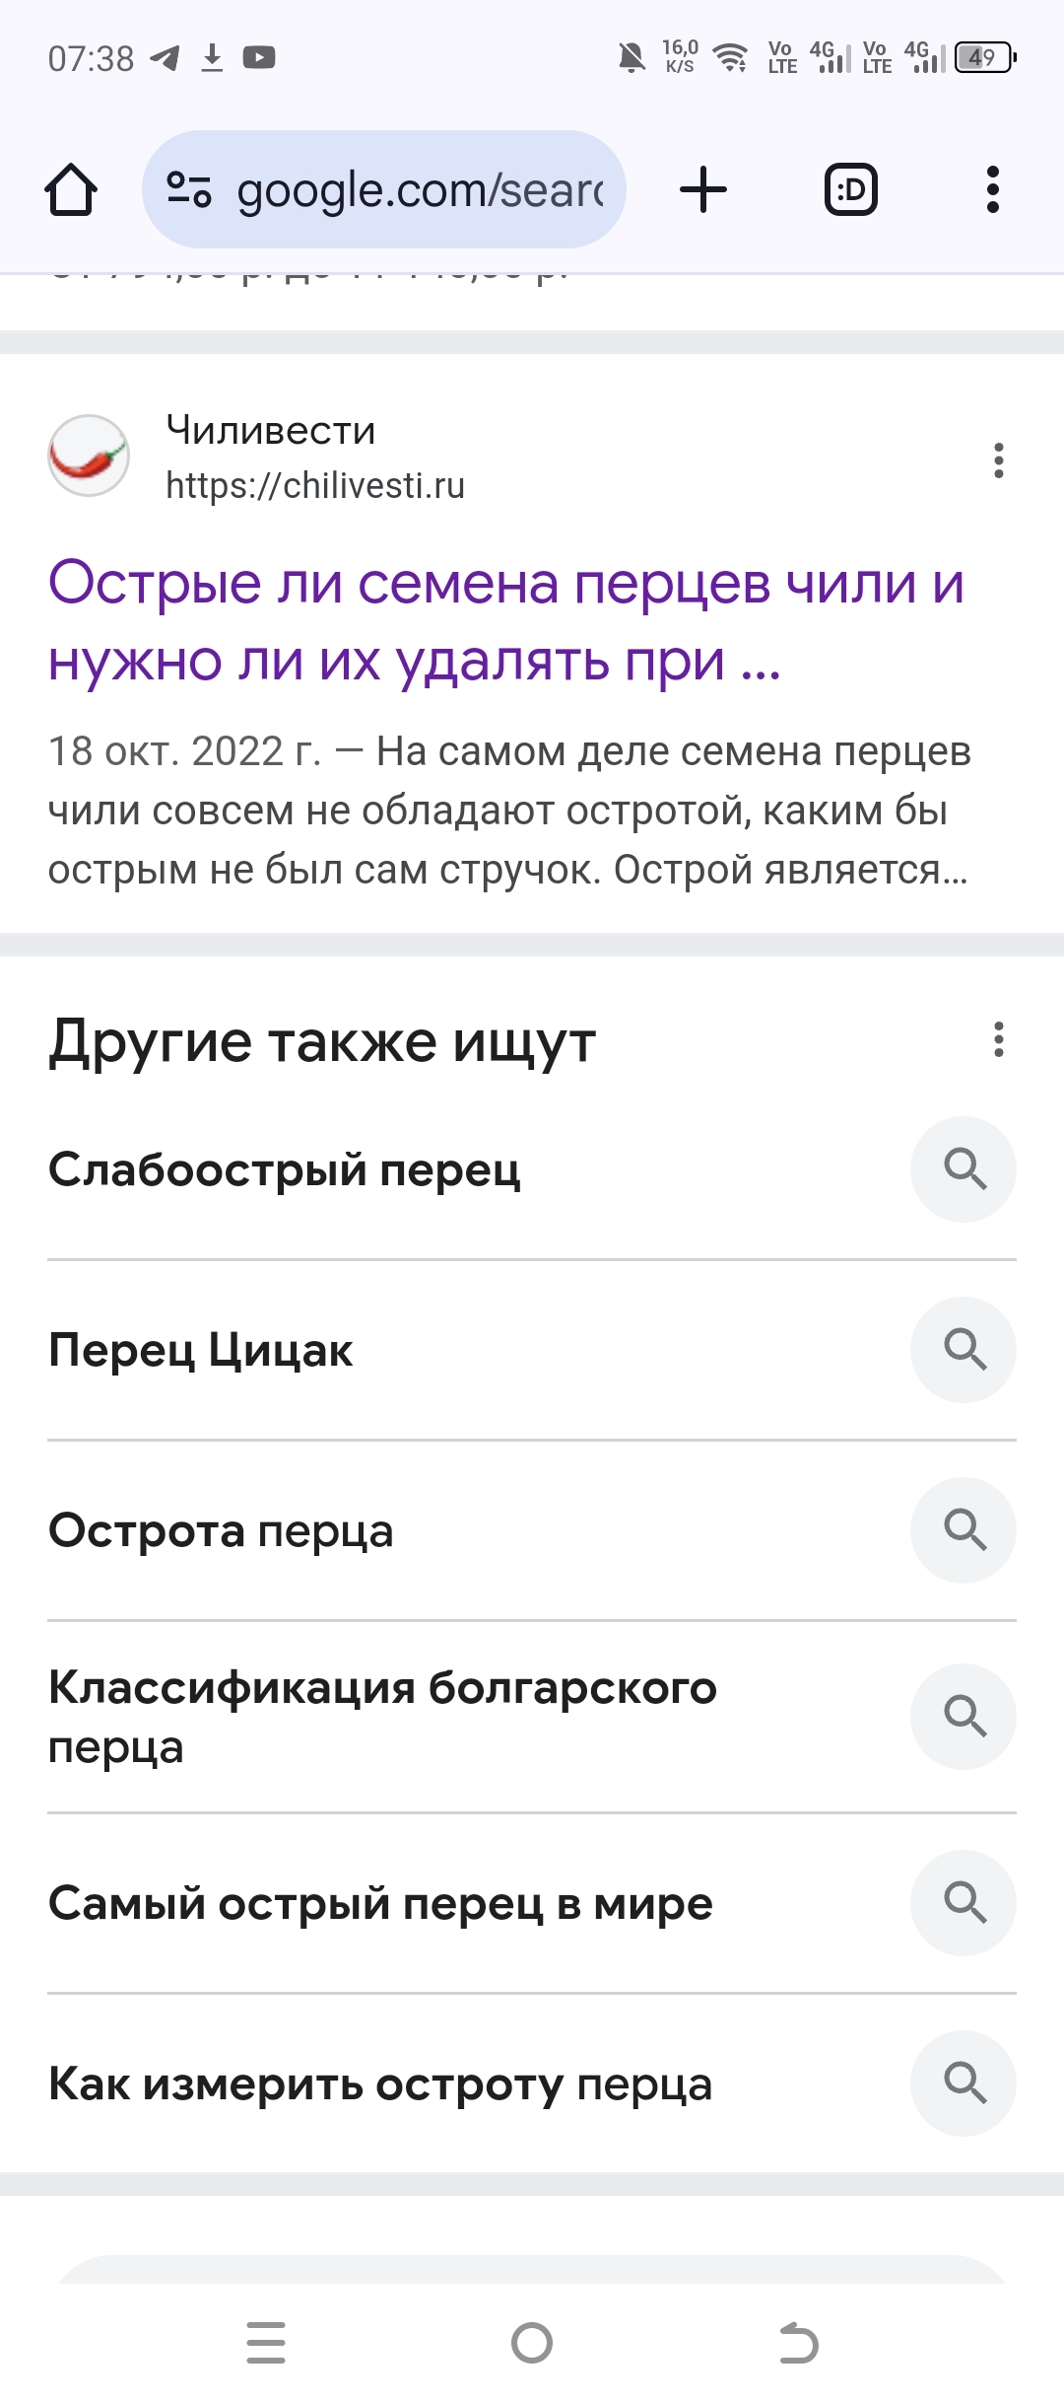Open Android recent apps navigation button
This screenshot has height=2402, width=1064.
tap(266, 2343)
